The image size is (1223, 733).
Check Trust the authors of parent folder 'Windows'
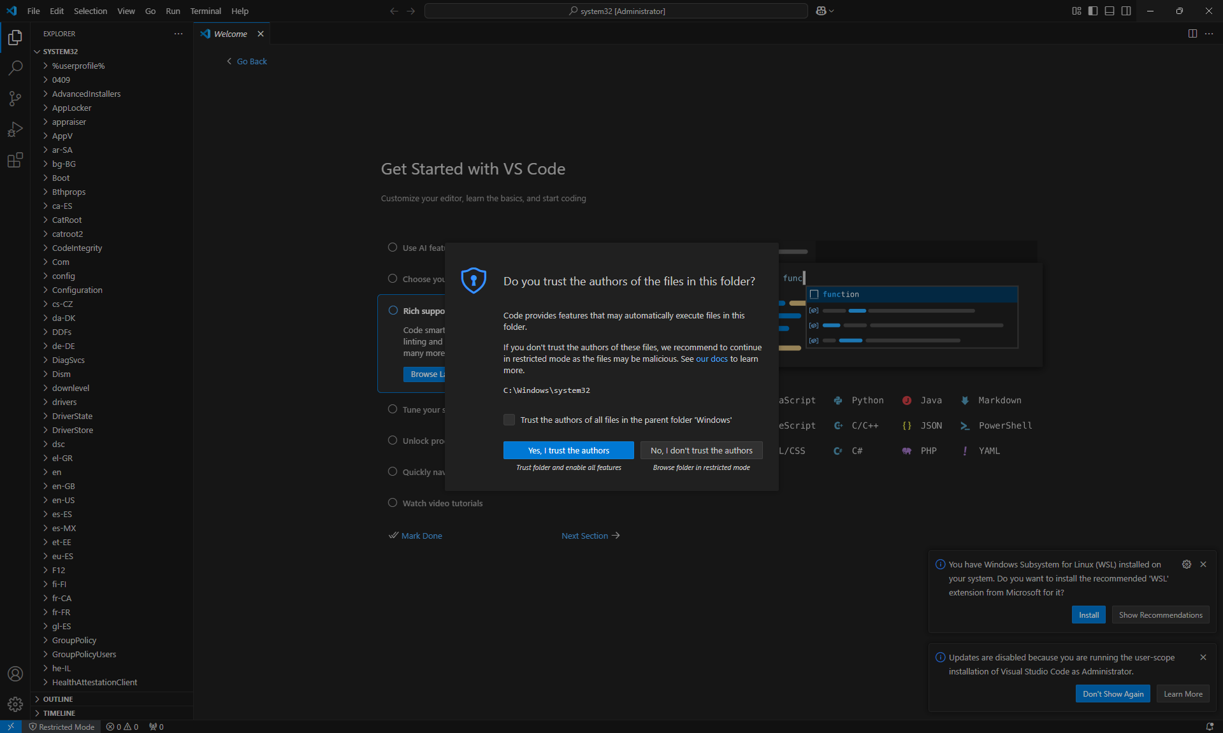click(509, 420)
